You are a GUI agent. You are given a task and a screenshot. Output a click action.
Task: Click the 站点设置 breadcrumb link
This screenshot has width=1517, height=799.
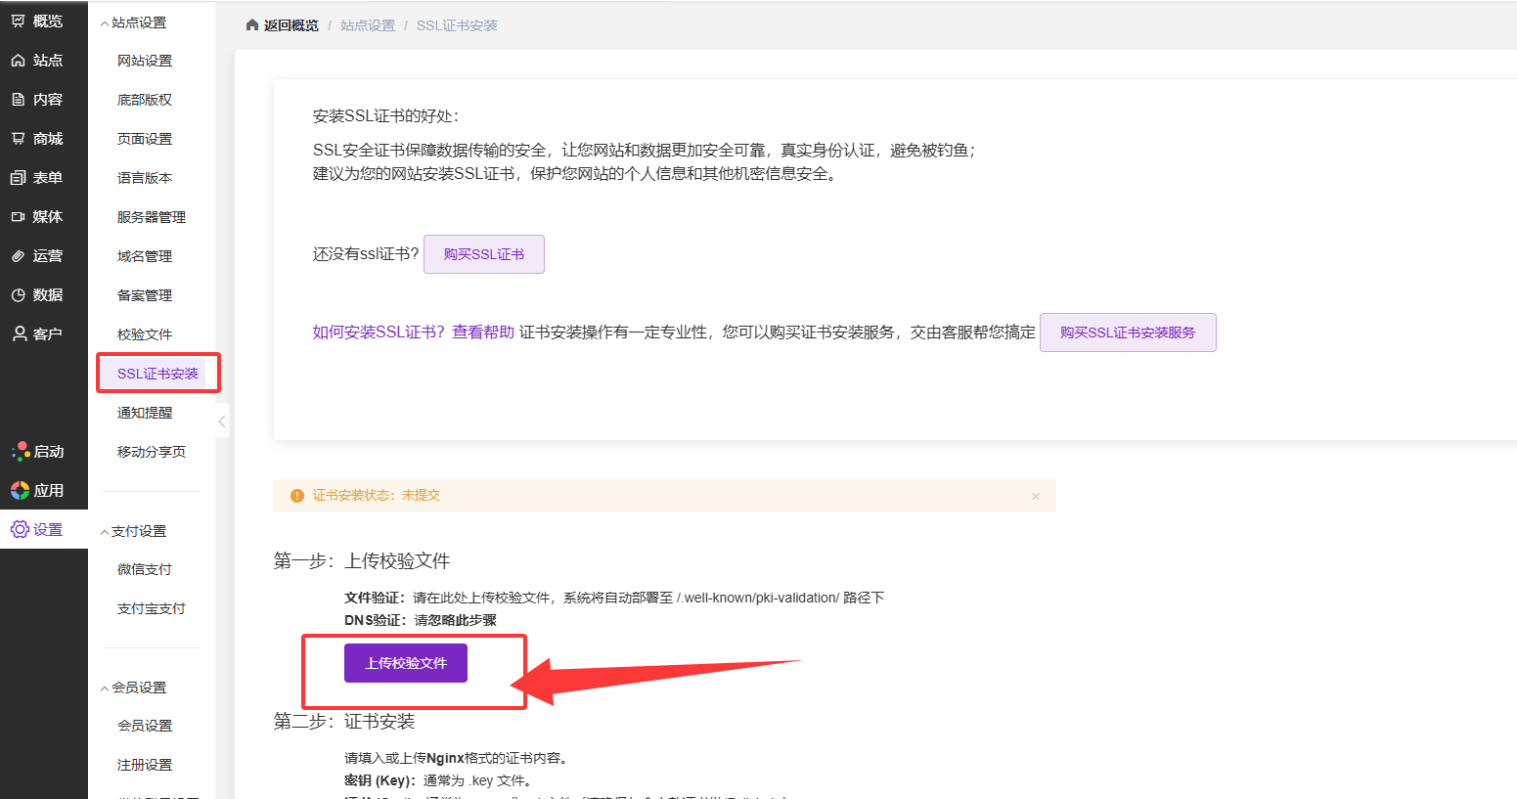click(x=368, y=25)
